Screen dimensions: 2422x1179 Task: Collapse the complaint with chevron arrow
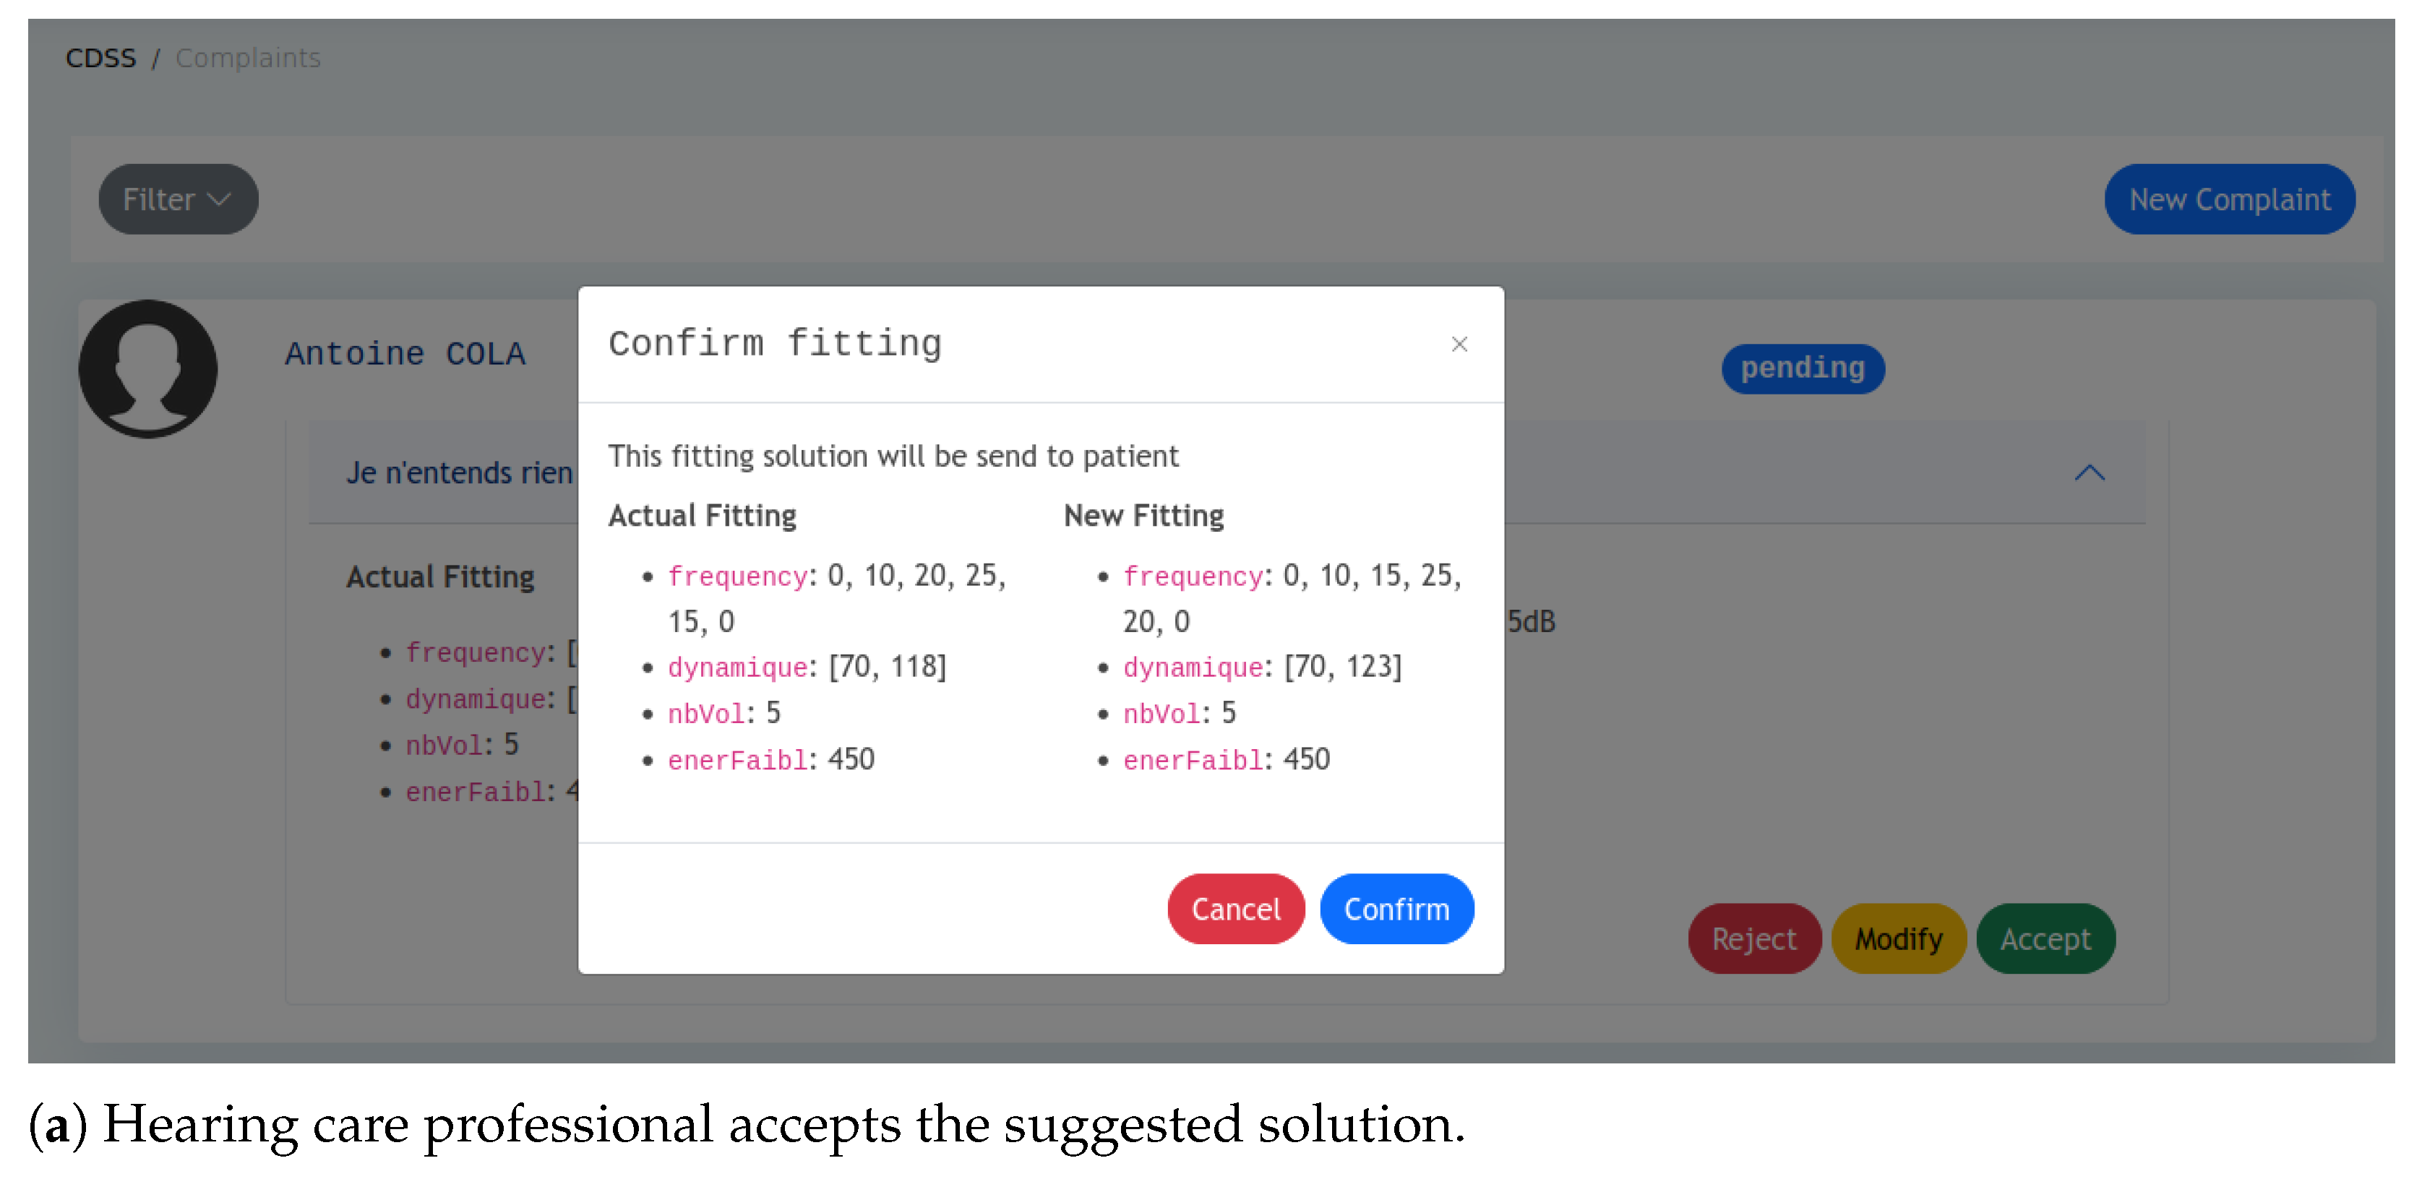coord(2088,472)
